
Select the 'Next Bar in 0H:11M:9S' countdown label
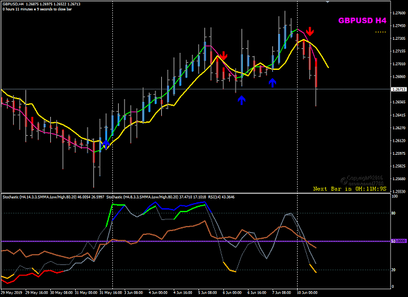click(x=350, y=189)
